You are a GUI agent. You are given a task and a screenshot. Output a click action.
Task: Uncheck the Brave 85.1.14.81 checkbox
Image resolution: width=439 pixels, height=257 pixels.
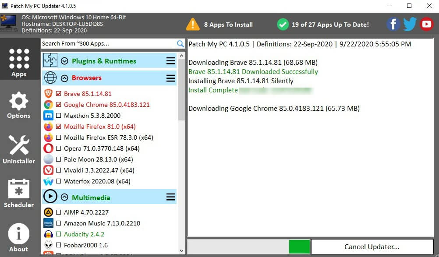(59, 94)
